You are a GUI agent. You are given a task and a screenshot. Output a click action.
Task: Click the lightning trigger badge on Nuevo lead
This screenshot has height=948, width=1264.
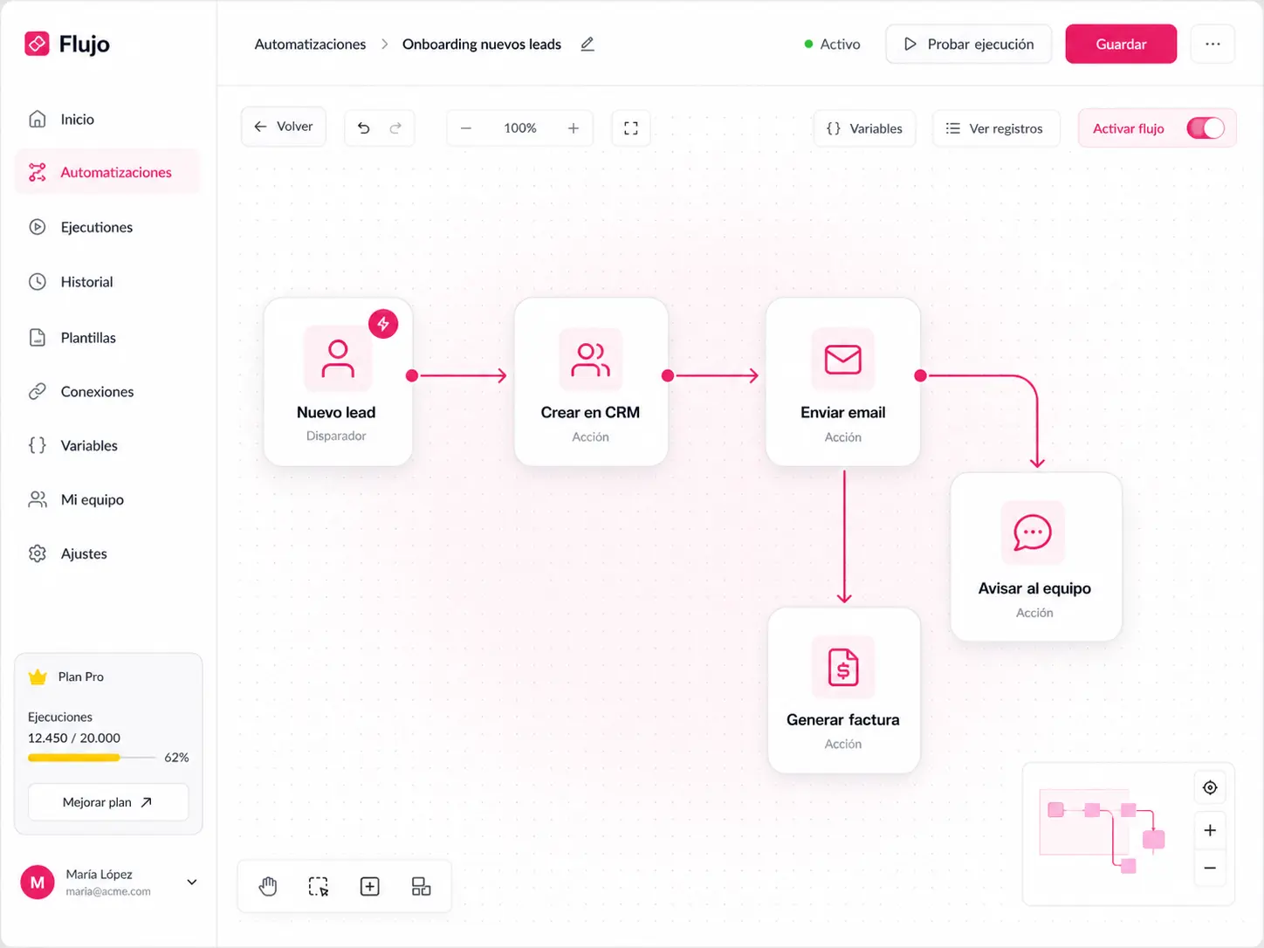pyautogui.click(x=383, y=324)
